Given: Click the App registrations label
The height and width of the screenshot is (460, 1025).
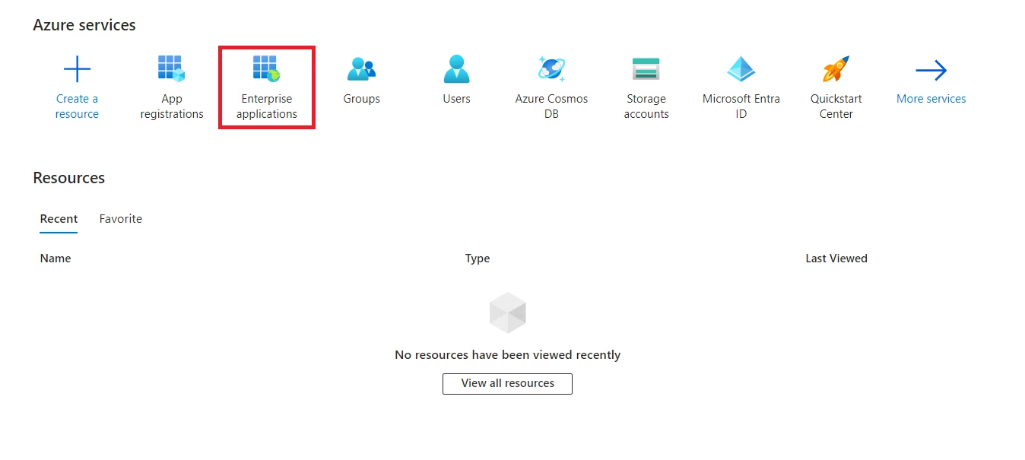Looking at the screenshot, I should pyautogui.click(x=172, y=106).
